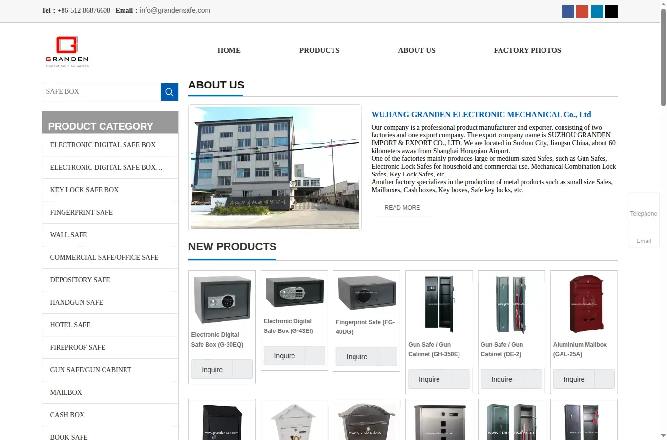Focus the SAFE BOX search field
Viewport: 667px width, 440px height.
point(102,92)
